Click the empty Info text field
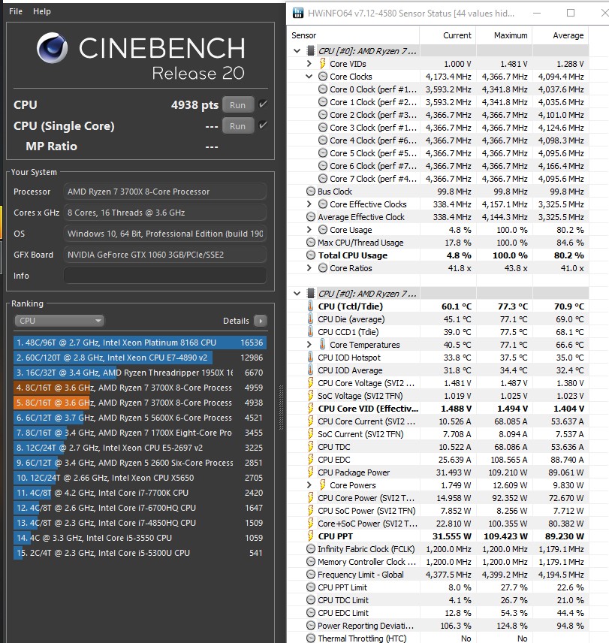This screenshot has height=643, width=609. tap(164, 276)
